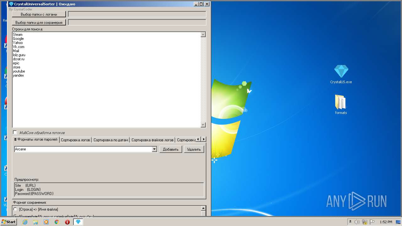This screenshot has height=226, width=402.
Task: Click save format list scroll up arrow
Action: [x=203, y=208]
